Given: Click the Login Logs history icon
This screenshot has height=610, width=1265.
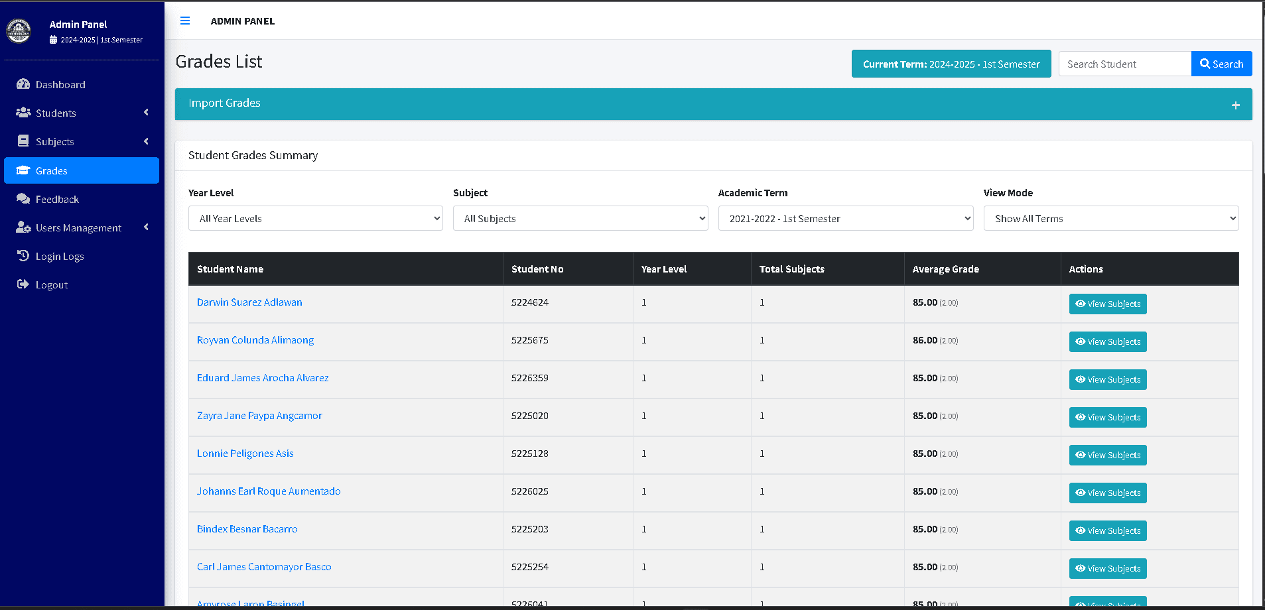Looking at the screenshot, I should [x=23, y=256].
